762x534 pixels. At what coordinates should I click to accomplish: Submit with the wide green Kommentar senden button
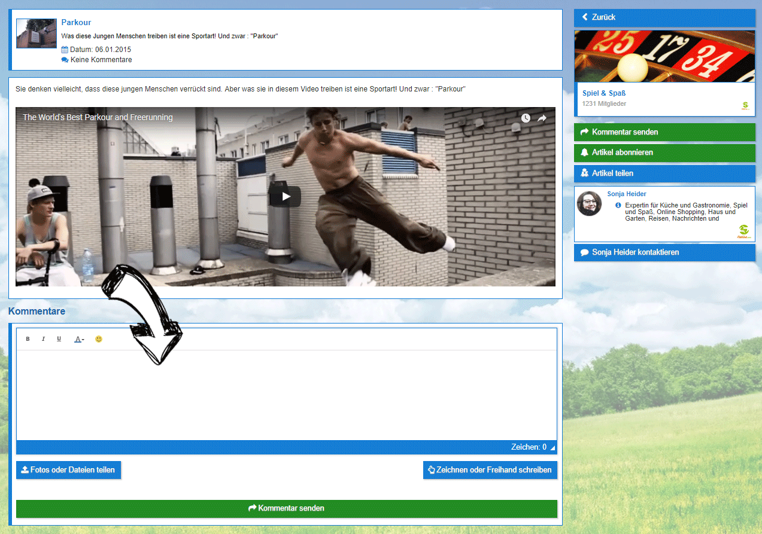pyautogui.click(x=286, y=509)
